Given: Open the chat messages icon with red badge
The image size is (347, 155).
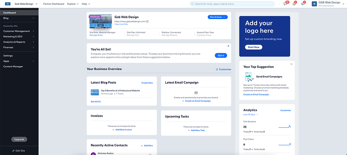Looking at the screenshot, I should [x=285, y=4].
